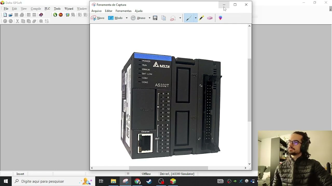332x186 pixels.
Task: Open the Modo dropdown arrow
Action: tap(127, 18)
